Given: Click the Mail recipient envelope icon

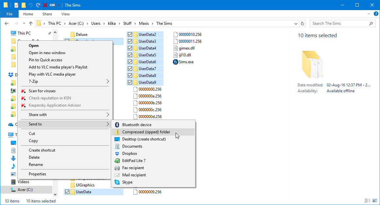Looking at the screenshot, I should pos(117,175).
